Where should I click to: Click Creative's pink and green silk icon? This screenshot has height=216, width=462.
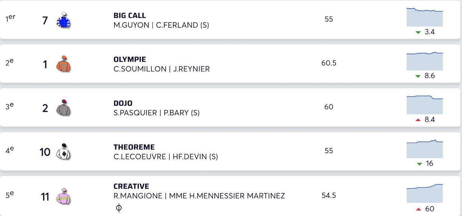(x=64, y=196)
